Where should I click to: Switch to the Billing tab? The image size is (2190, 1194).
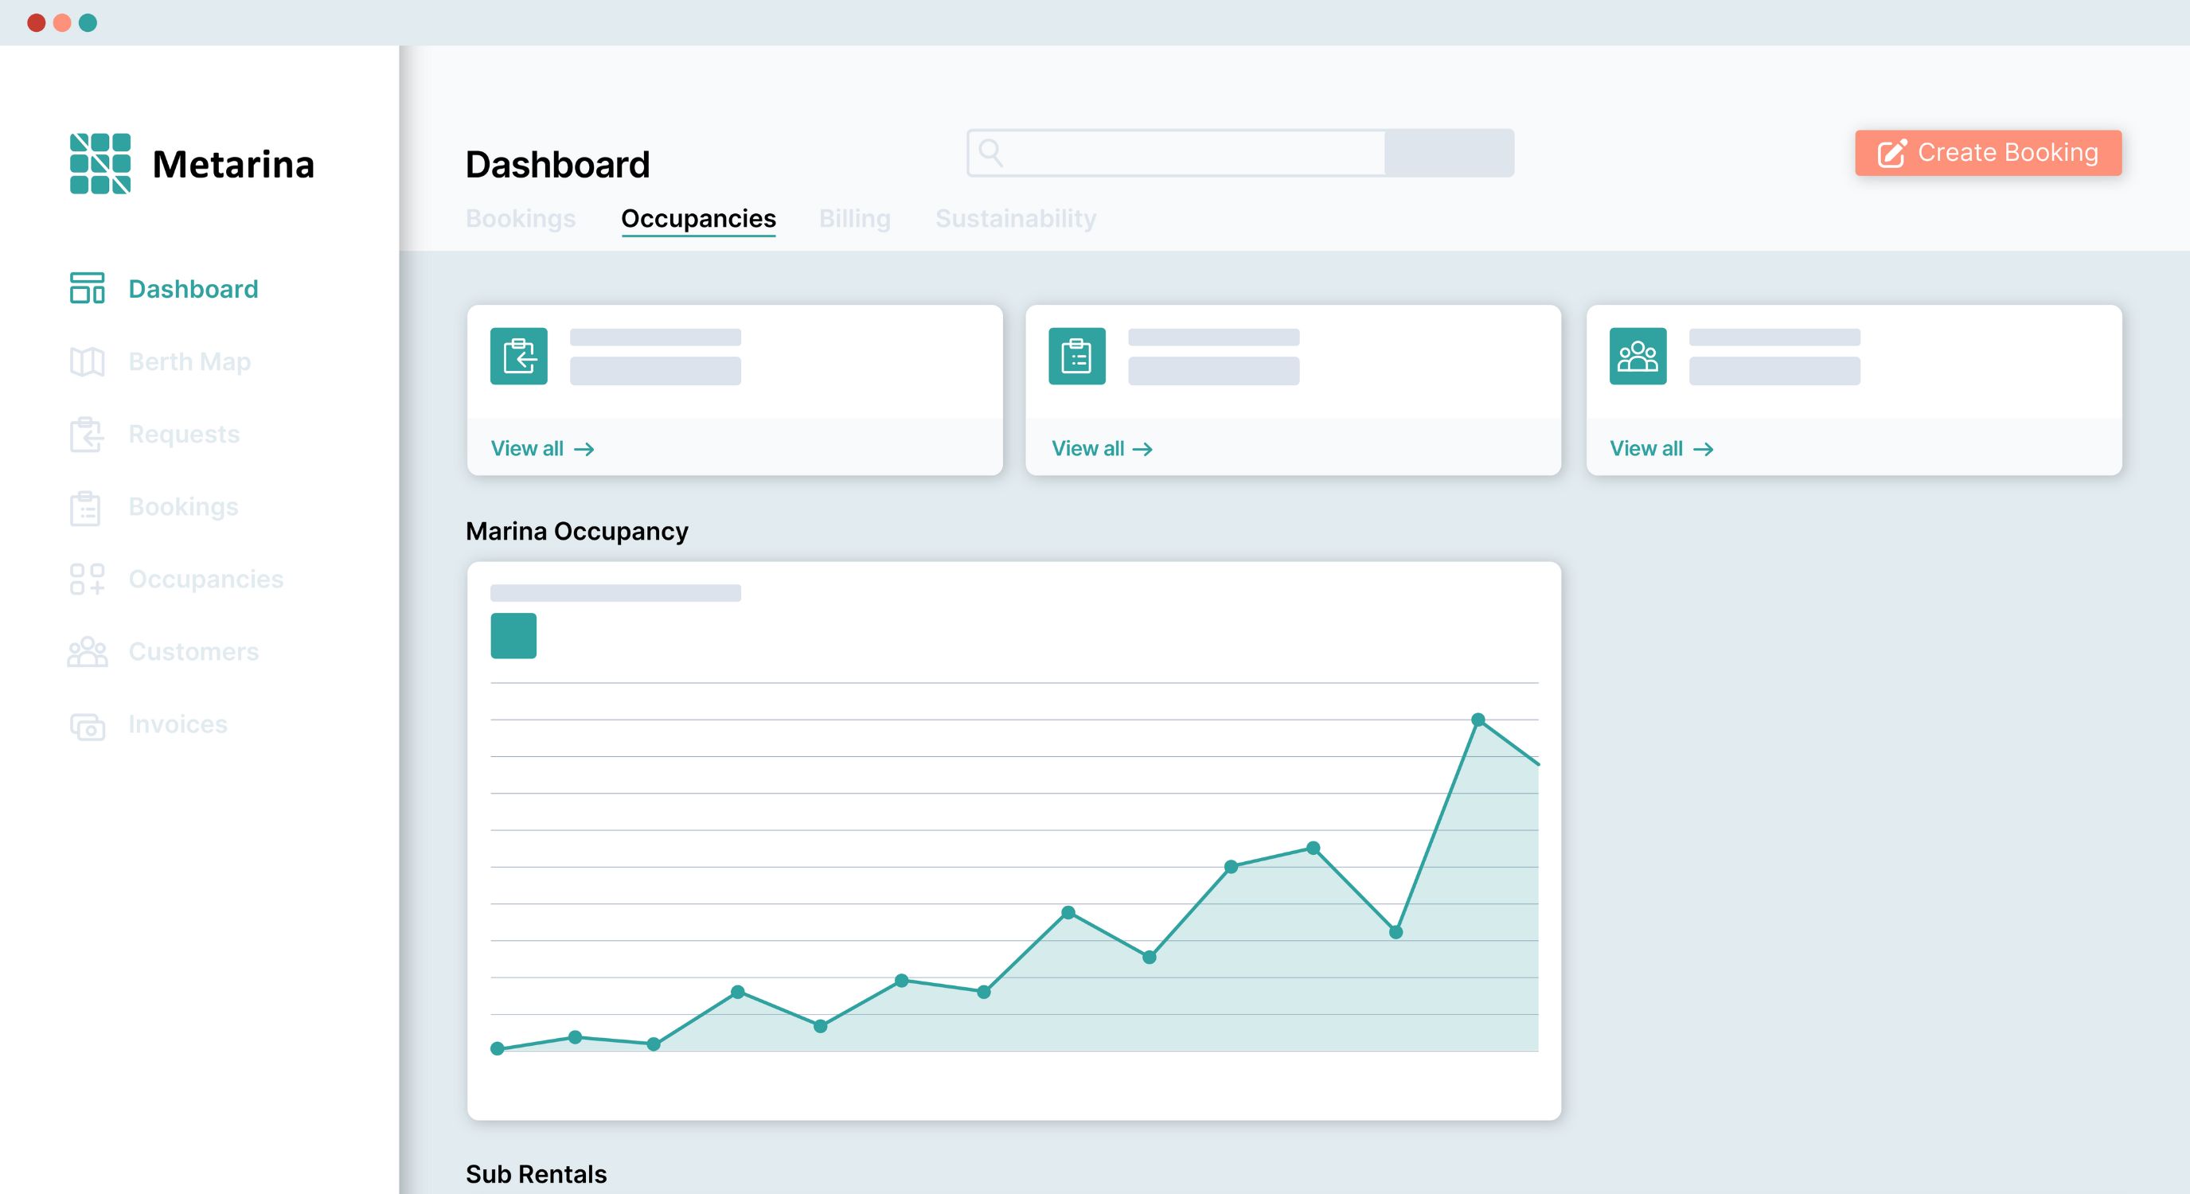(854, 218)
